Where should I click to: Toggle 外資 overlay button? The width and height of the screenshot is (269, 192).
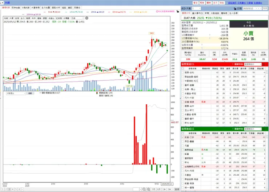click(x=11, y=18)
